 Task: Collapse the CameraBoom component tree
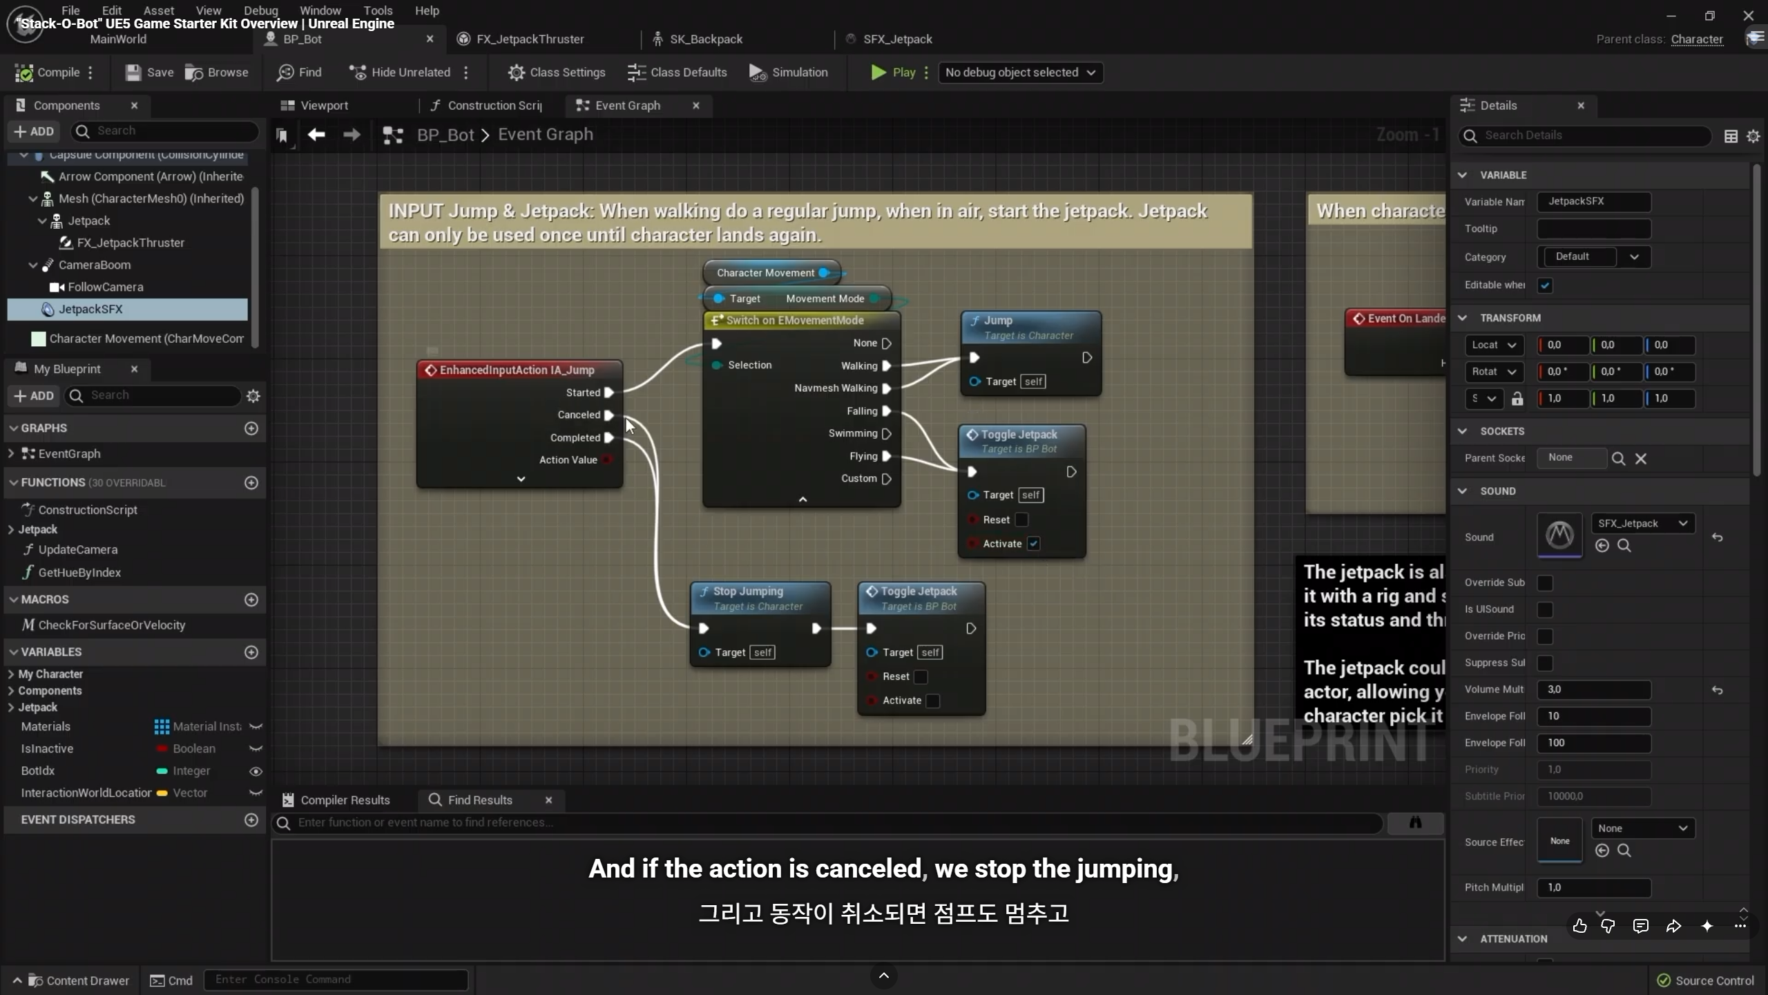click(32, 265)
